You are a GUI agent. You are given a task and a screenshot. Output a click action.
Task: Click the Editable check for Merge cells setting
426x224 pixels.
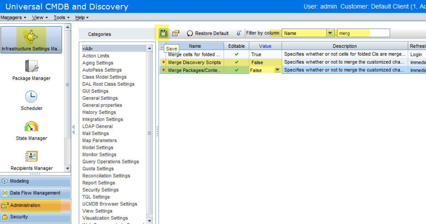pyautogui.click(x=236, y=54)
